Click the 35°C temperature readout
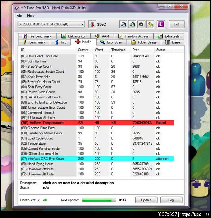 click(x=102, y=24)
